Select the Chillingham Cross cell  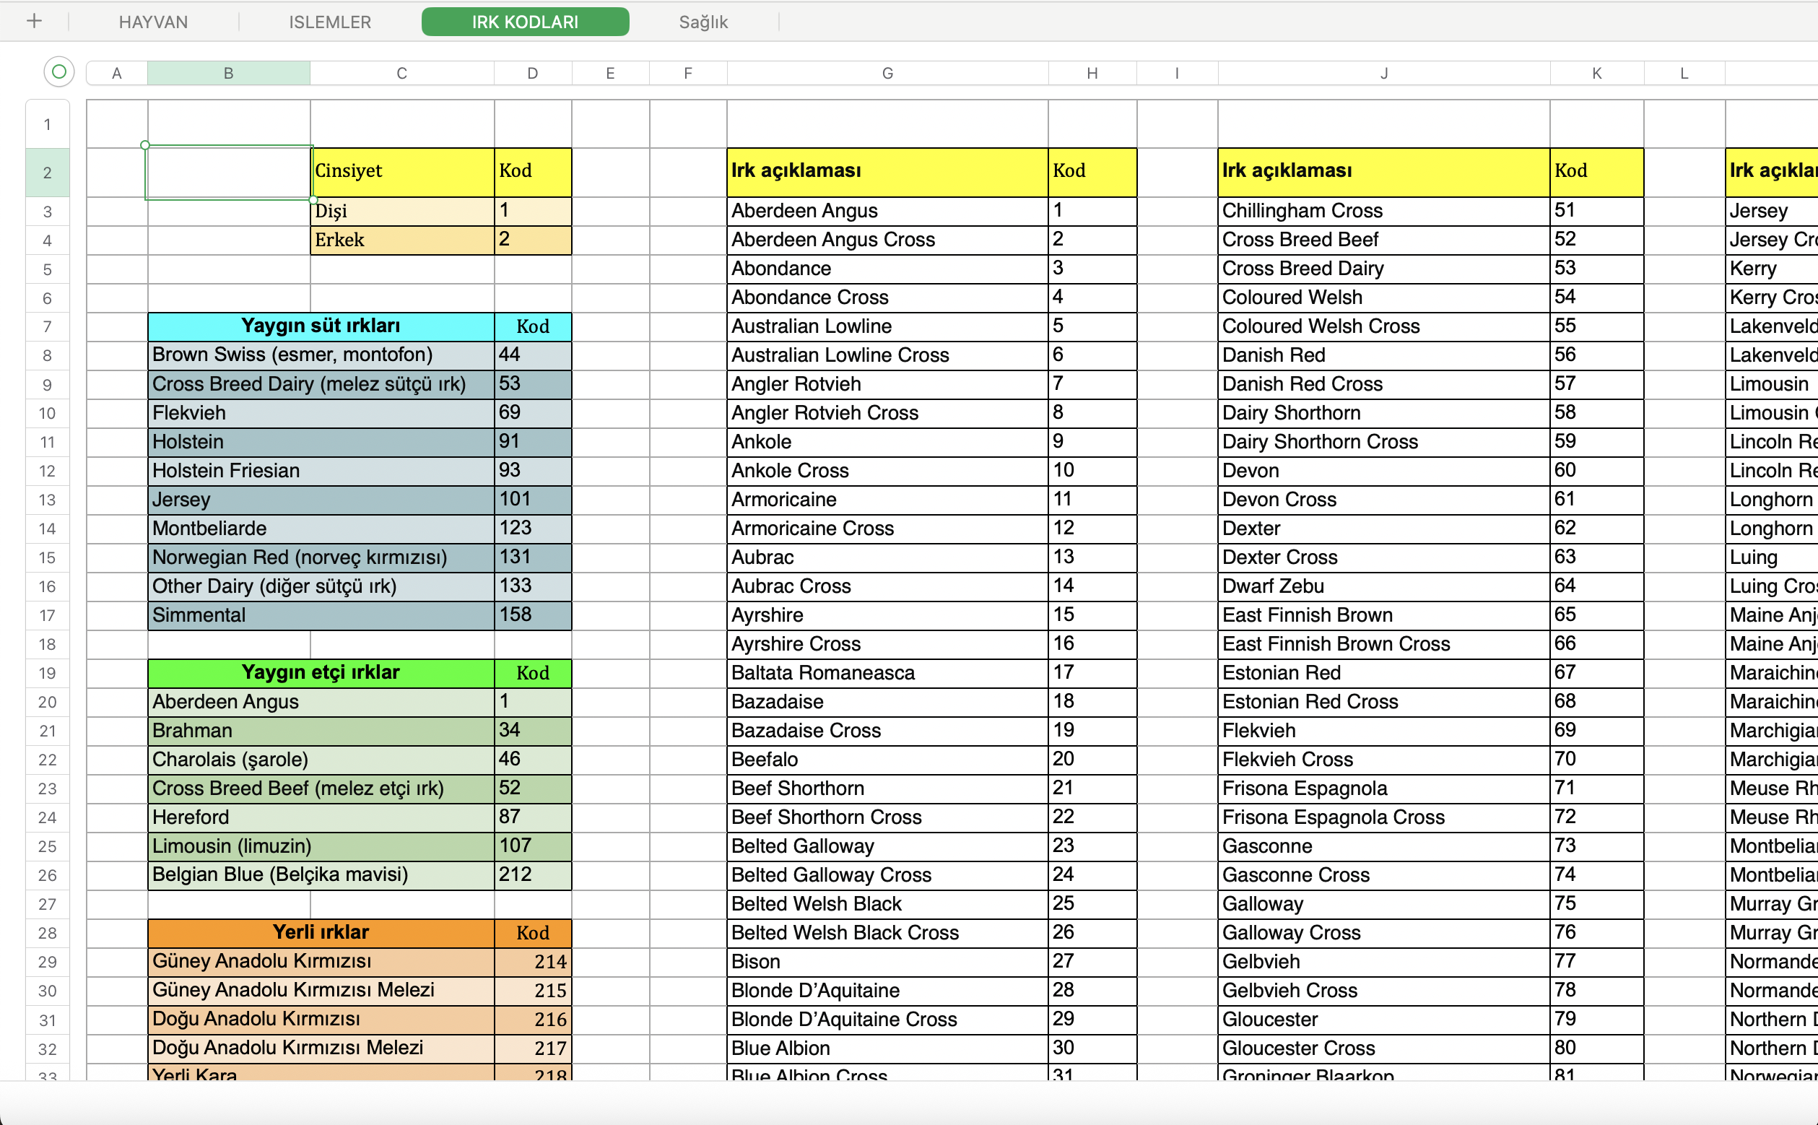(1383, 212)
